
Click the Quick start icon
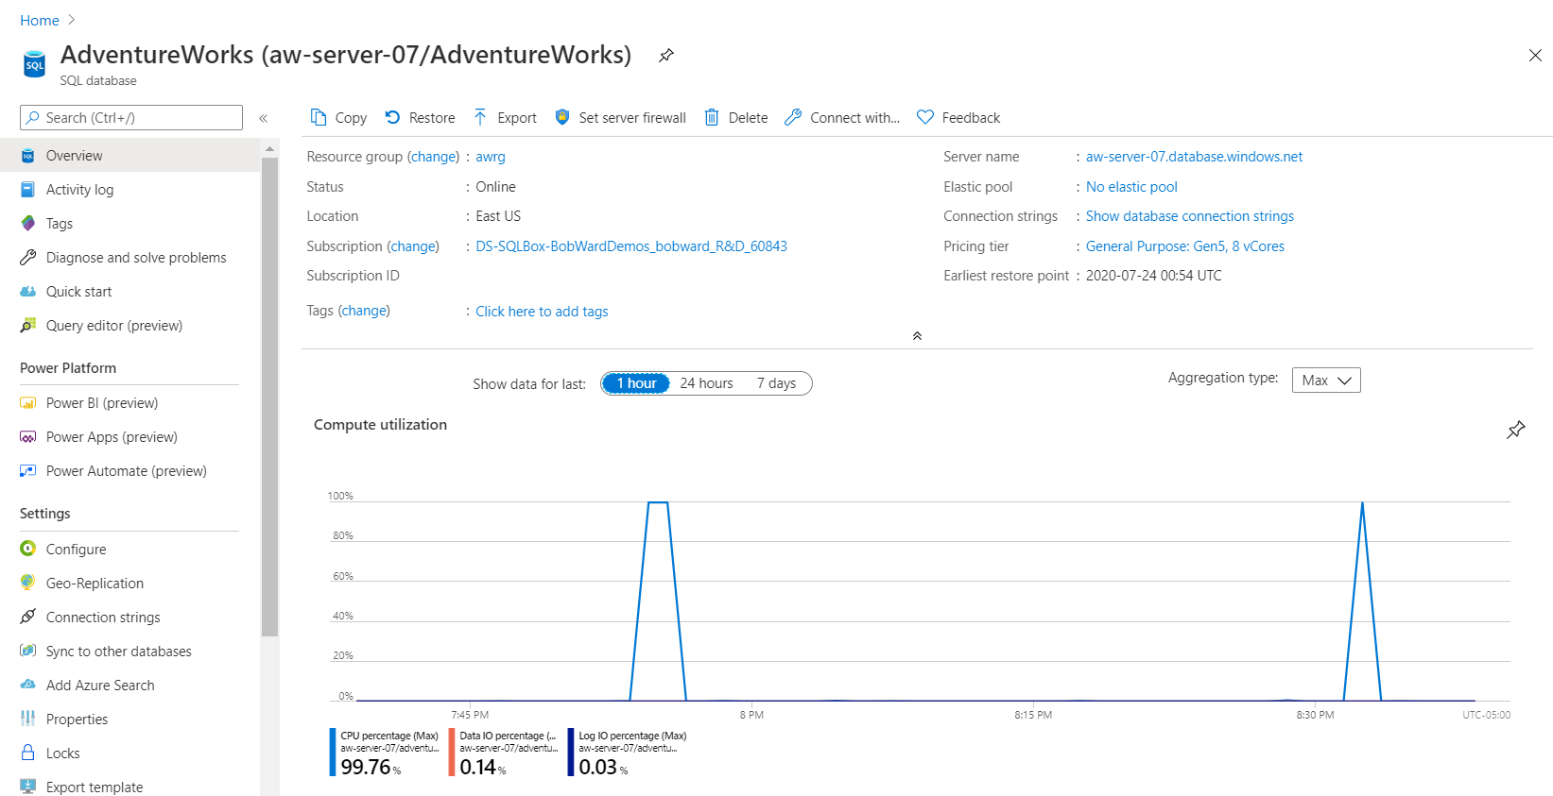pos(28,291)
